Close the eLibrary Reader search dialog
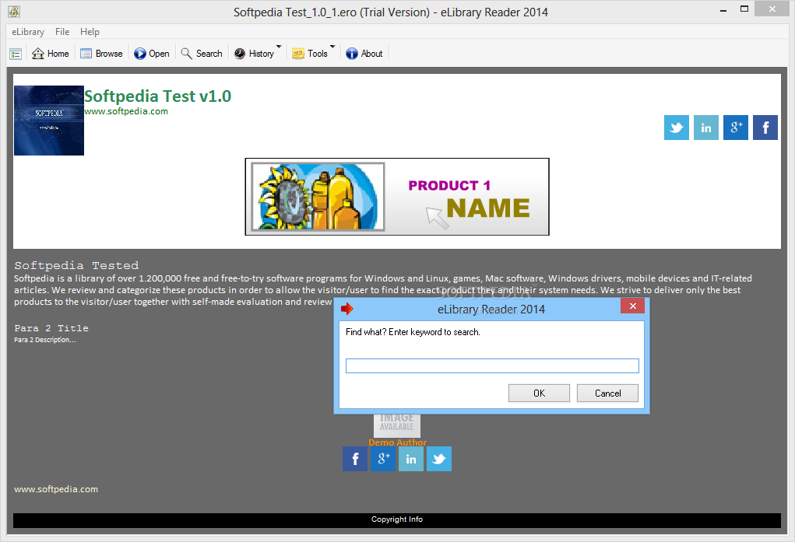 click(633, 306)
